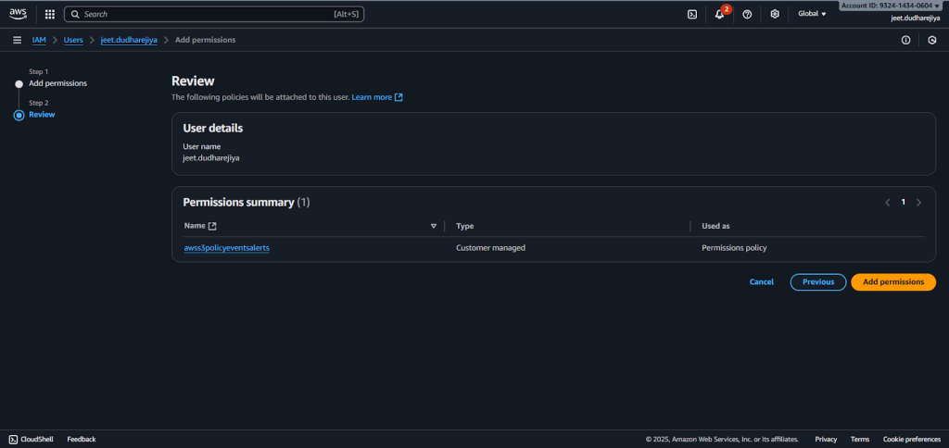
Task: Click the Type column header
Action: 465,226
